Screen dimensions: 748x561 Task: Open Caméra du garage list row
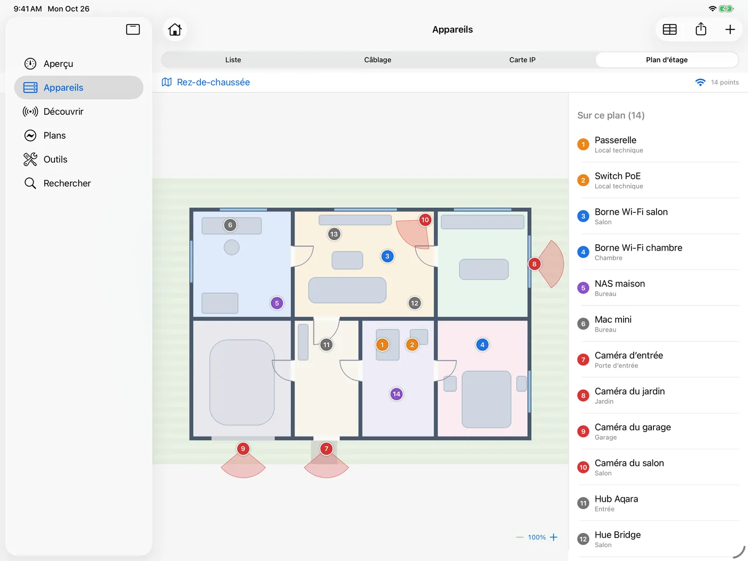pos(658,431)
